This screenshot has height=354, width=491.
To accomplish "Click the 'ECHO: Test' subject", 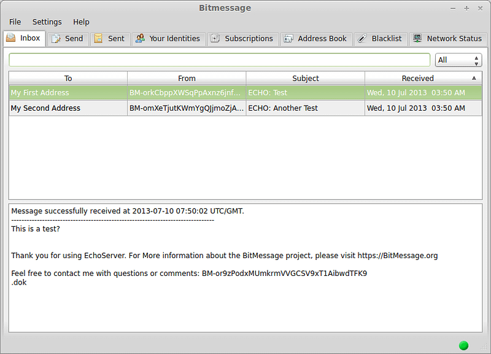I will pyautogui.click(x=305, y=93).
